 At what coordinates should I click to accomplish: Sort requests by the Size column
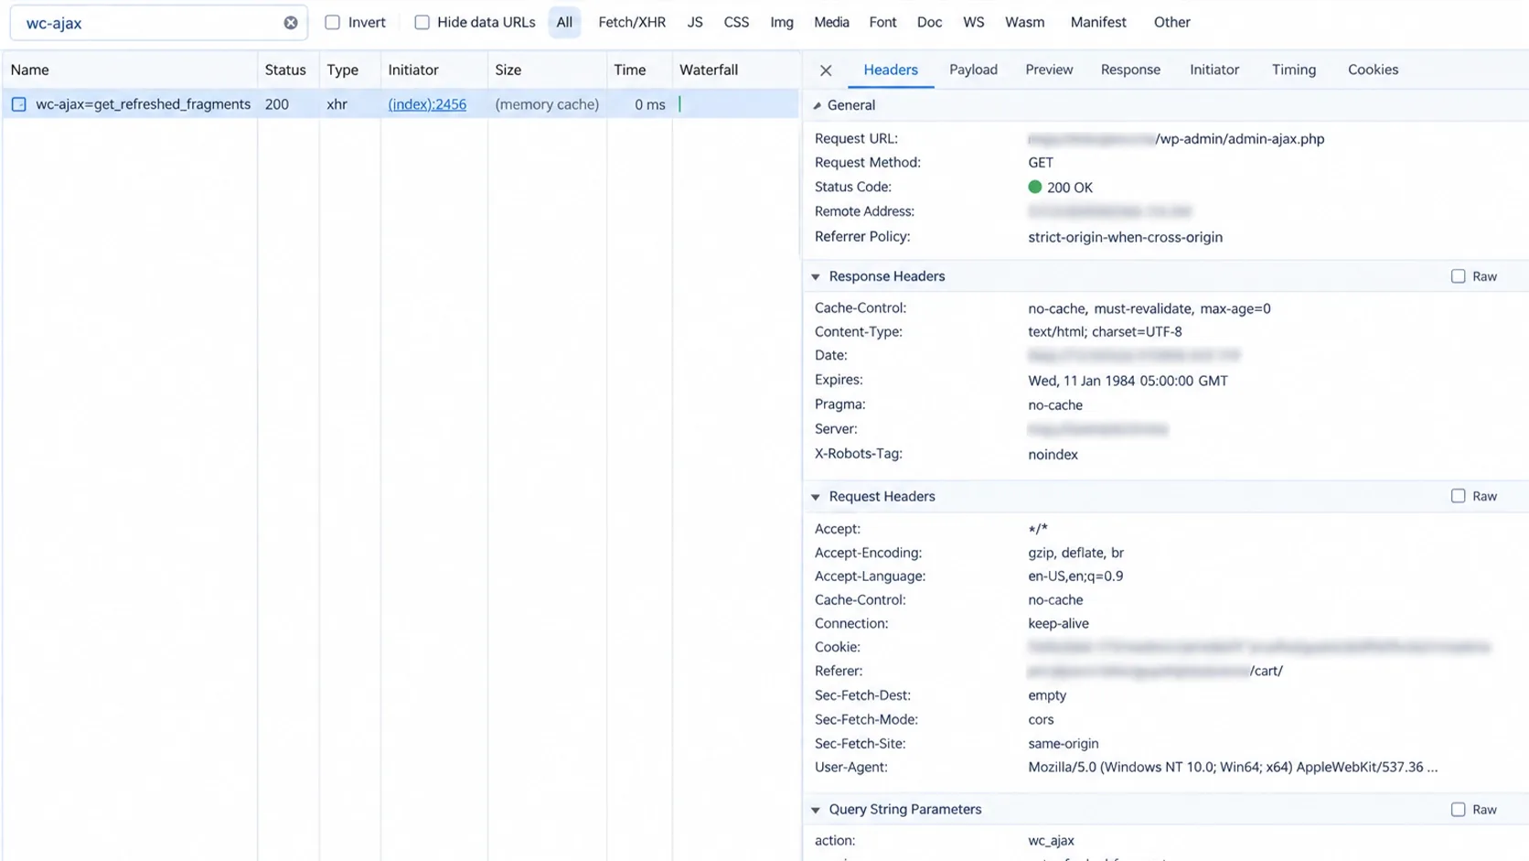(x=547, y=70)
